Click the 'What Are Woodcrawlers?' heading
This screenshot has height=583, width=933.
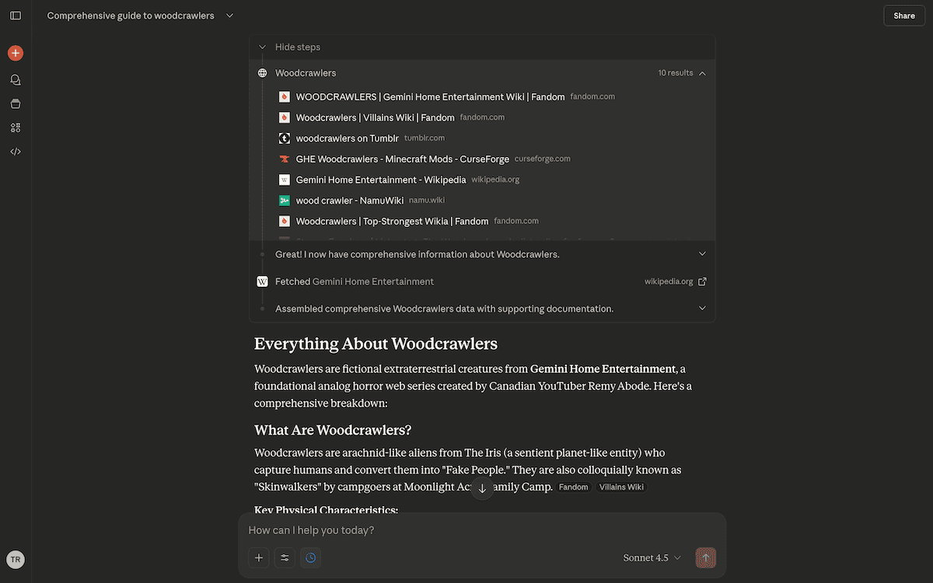(x=333, y=430)
